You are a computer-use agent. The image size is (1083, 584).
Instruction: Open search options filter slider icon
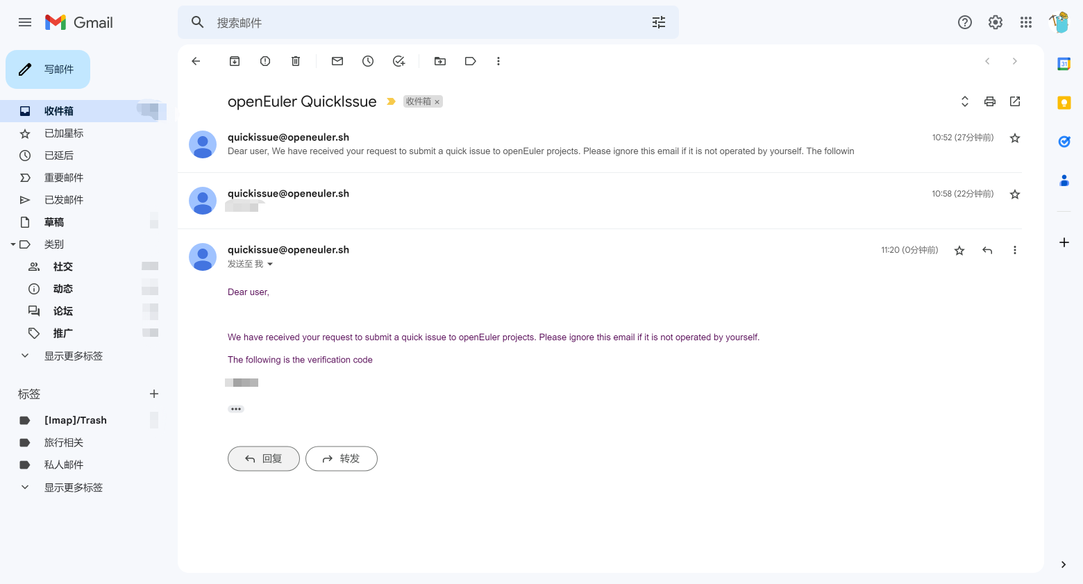(659, 22)
